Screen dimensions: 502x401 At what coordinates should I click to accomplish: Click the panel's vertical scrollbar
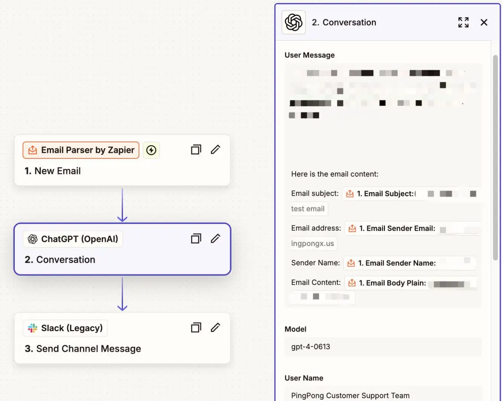[495, 157]
